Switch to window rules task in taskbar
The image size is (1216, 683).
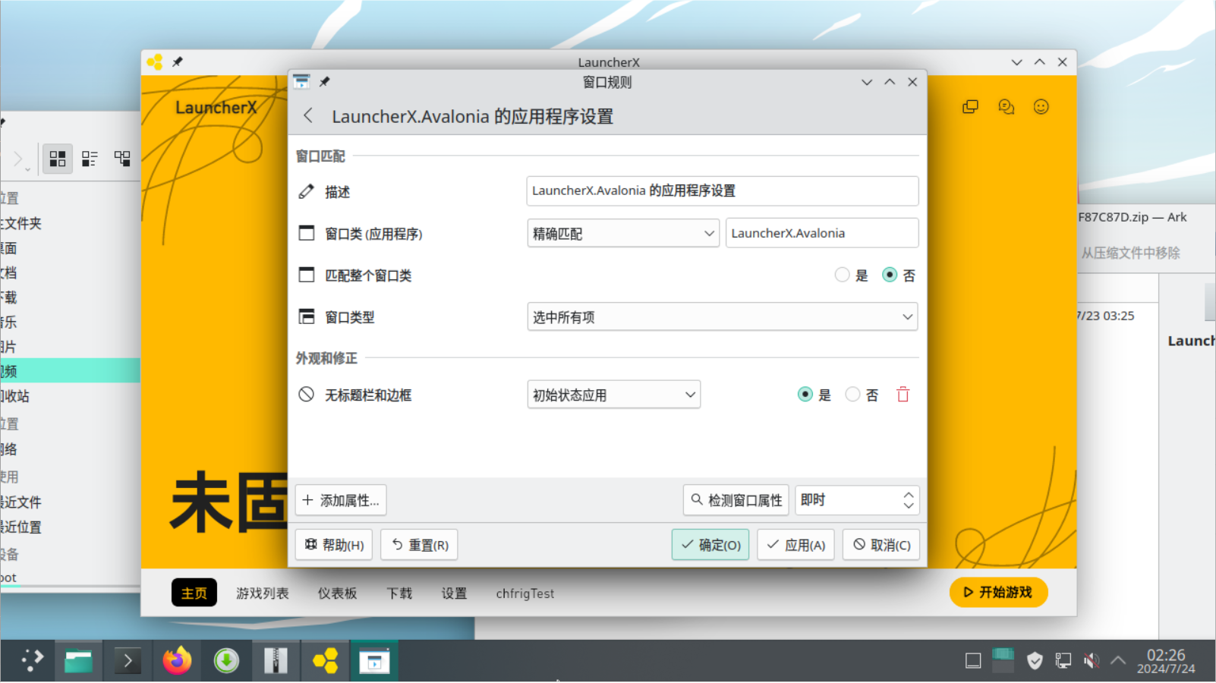[374, 661]
